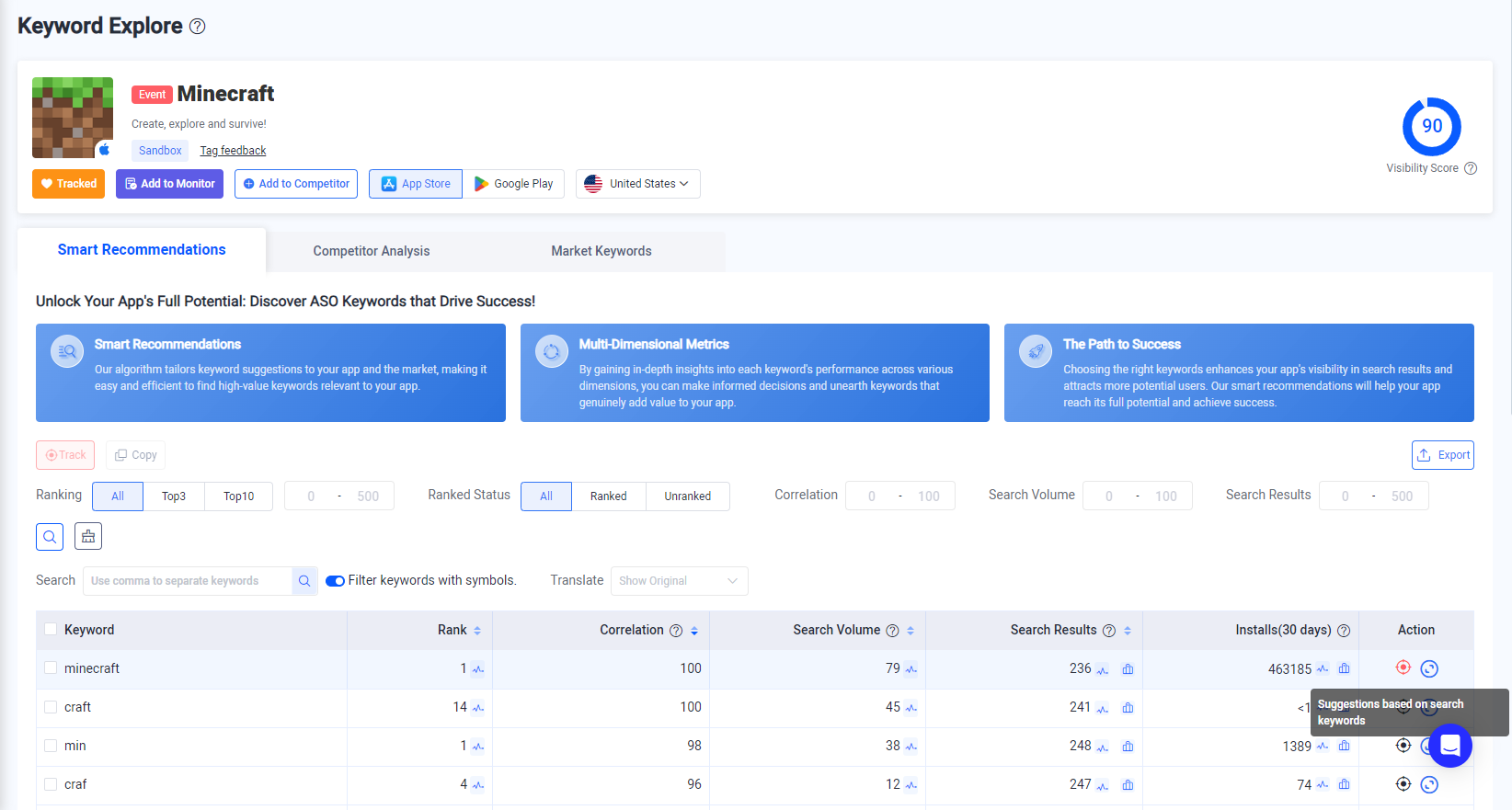Screen dimensions: 1512x810
Task: Check the craft keyword checkbox
Action: (51, 707)
